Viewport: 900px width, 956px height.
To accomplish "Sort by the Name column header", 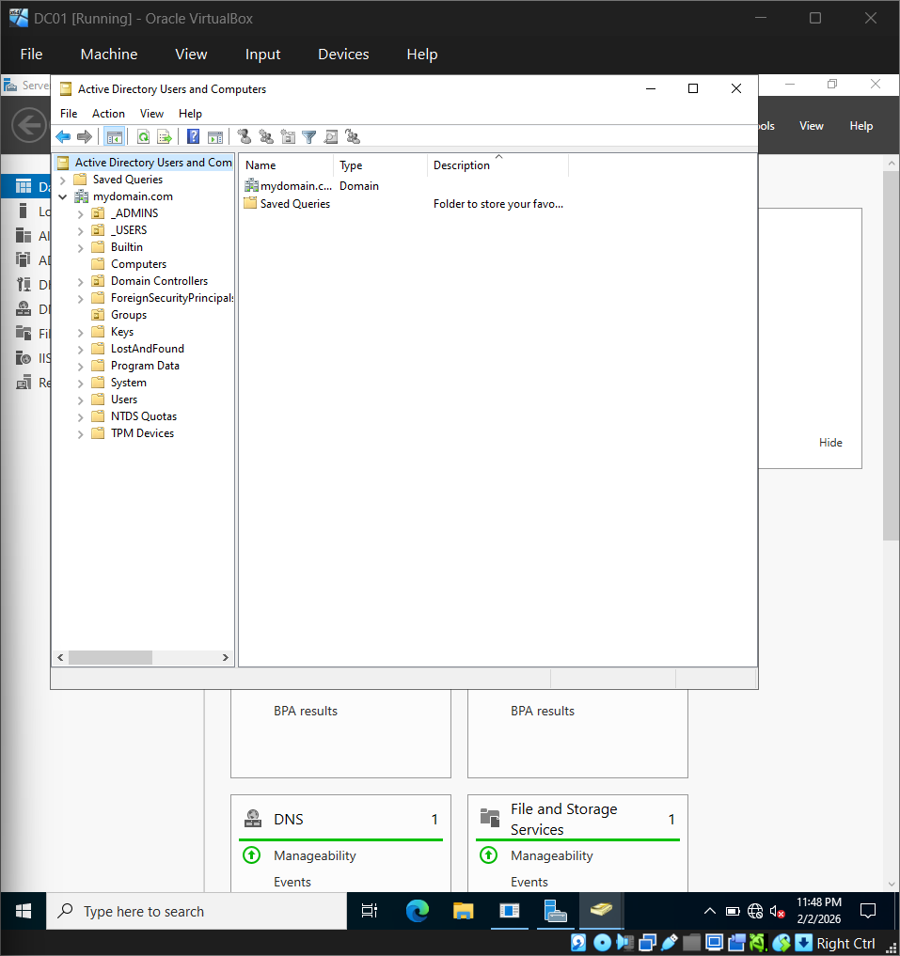I will 286,165.
